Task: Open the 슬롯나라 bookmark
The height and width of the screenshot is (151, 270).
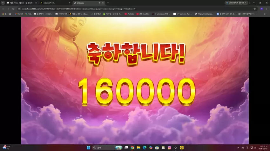Action: [x=43, y=14]
